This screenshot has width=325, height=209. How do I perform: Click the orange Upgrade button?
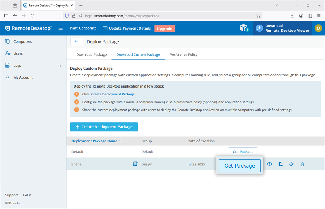[x=164, y=28]
